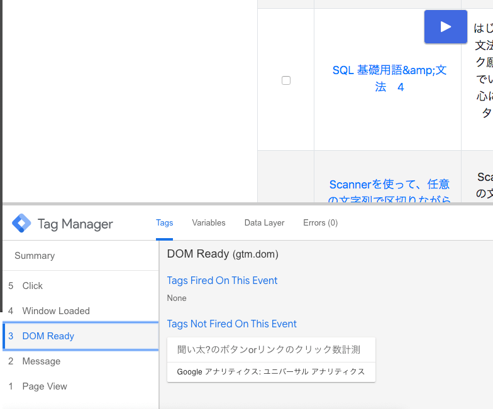Click the None text under Tags Fired

click(x=177, y=298)
